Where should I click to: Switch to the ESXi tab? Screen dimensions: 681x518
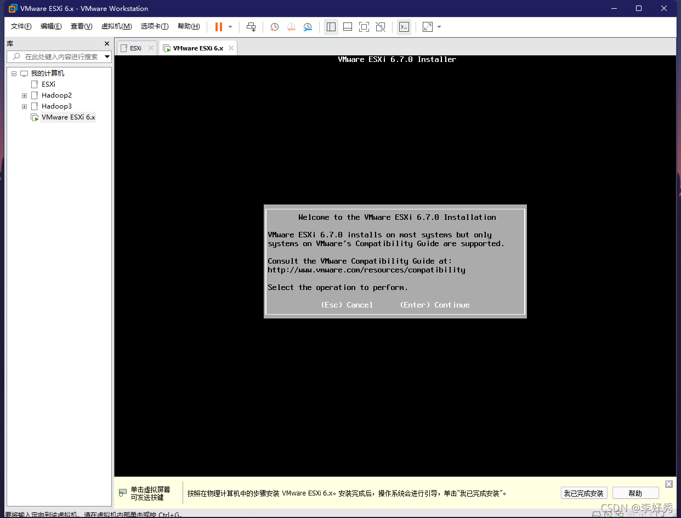pos(136,48)
